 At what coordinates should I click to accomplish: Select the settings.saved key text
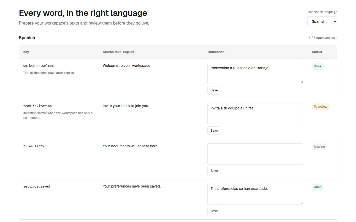tap(36, 186)
